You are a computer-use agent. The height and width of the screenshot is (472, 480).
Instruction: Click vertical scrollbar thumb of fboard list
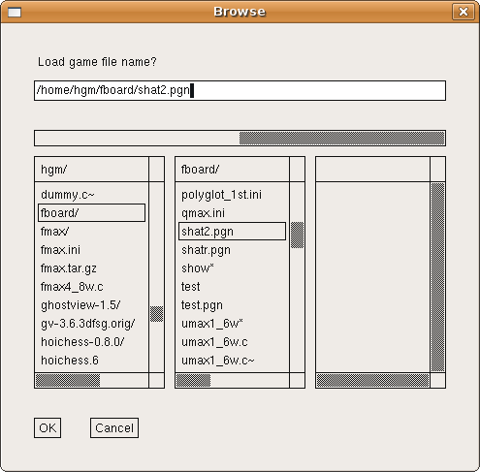click(297, 235)
